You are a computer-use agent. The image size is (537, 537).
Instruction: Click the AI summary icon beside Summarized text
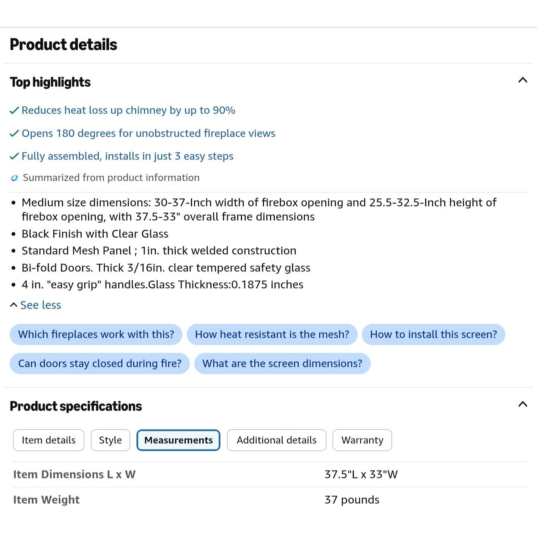[15, 178]
